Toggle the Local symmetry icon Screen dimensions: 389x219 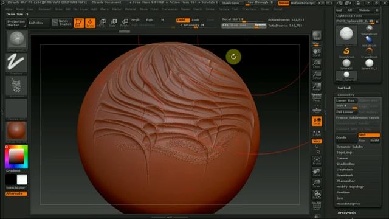pos(317,121)
